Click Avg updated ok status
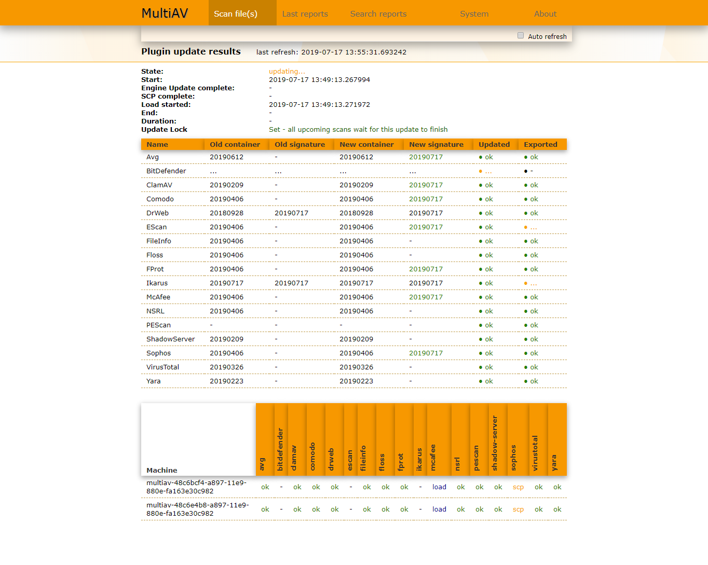 coord(486,157)
